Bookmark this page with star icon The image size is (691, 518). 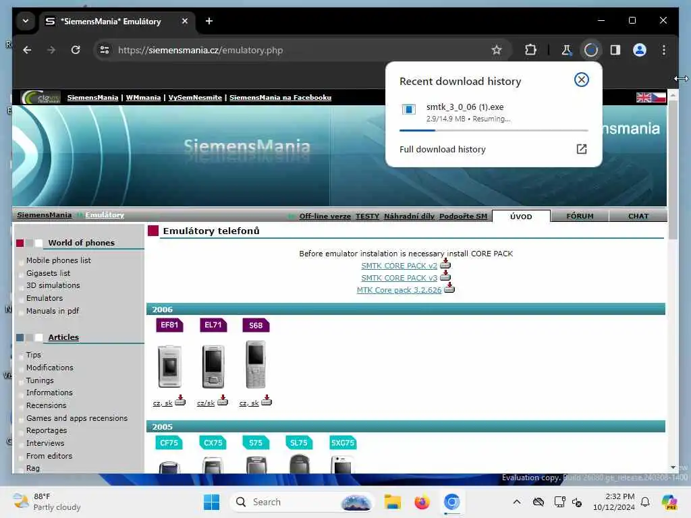[497, 50]
